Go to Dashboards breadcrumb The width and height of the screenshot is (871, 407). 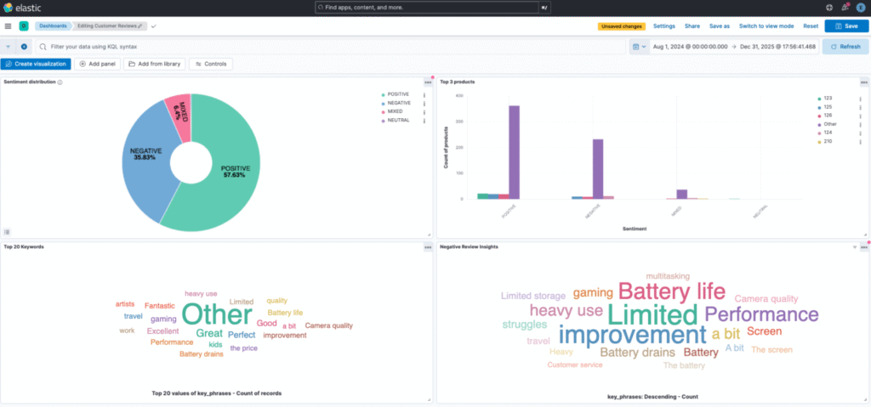tap(52, 26)
